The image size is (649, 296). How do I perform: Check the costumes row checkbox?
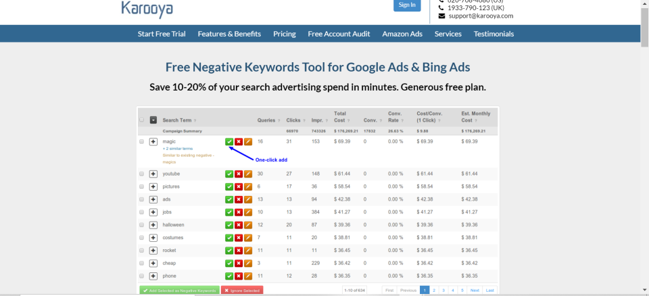[x=141, y=238]
